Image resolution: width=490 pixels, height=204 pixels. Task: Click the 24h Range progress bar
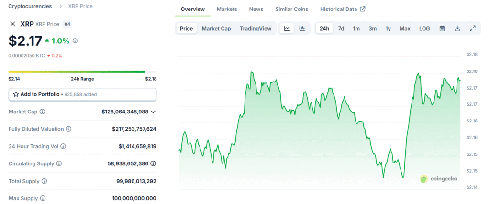[82, 71]
